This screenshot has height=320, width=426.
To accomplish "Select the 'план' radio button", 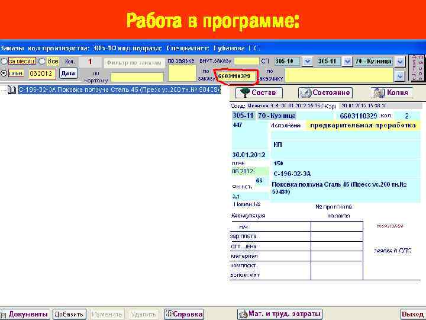I will click(4, 73).
